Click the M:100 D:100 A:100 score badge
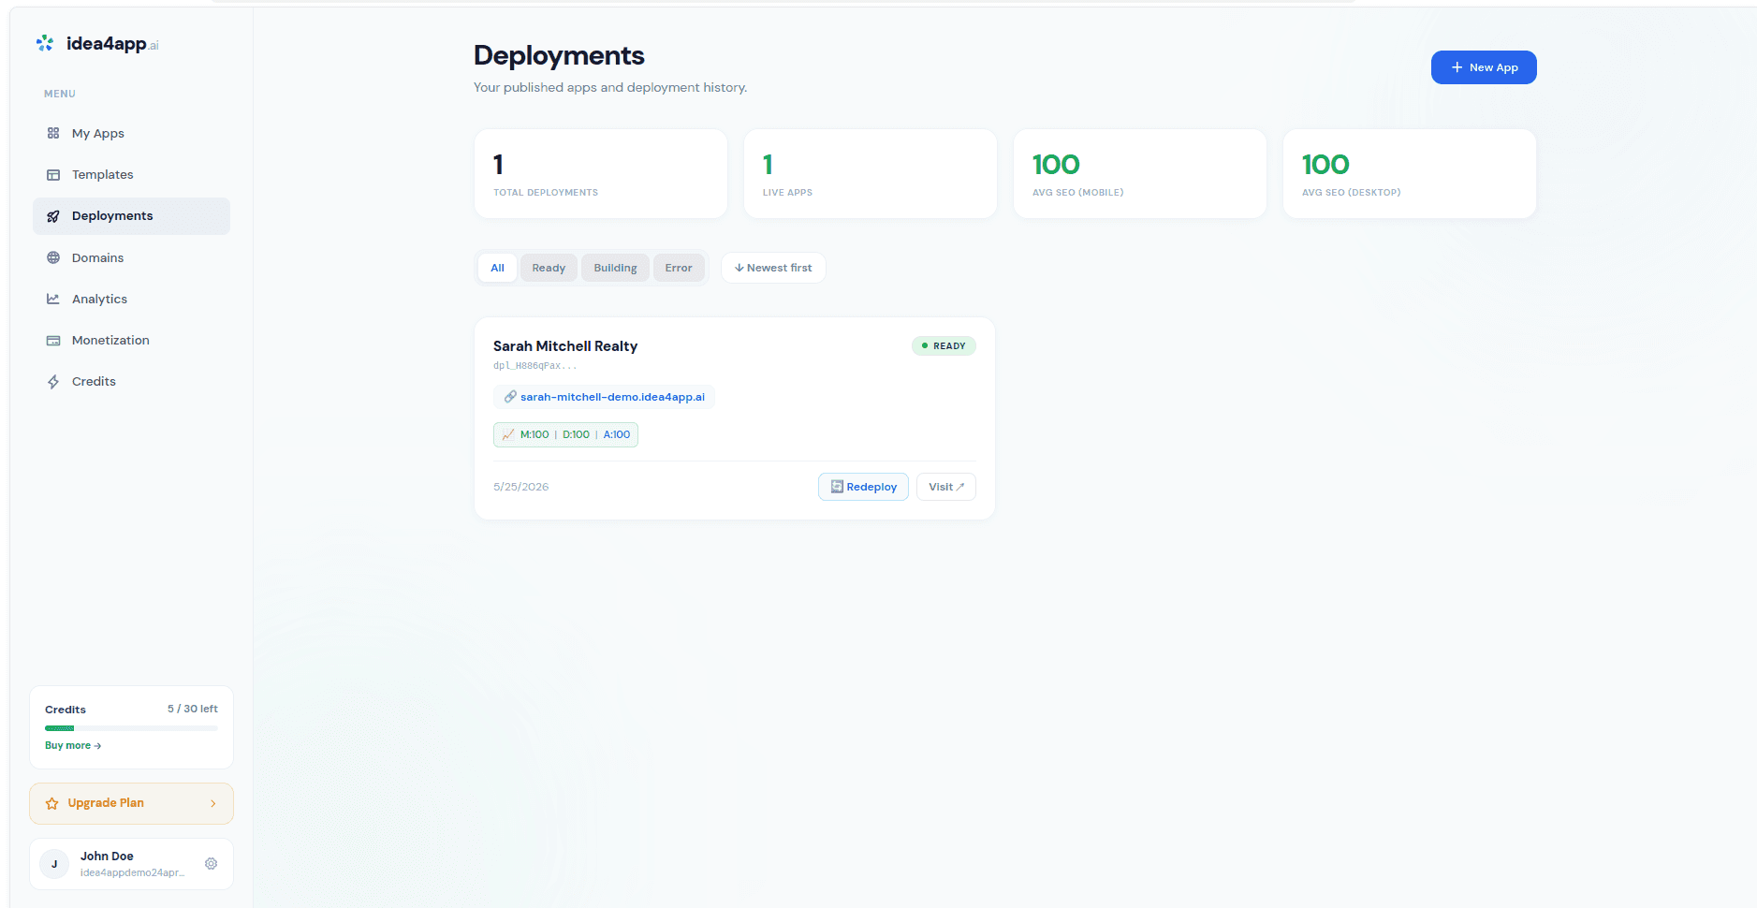 [x=565, y=434]
